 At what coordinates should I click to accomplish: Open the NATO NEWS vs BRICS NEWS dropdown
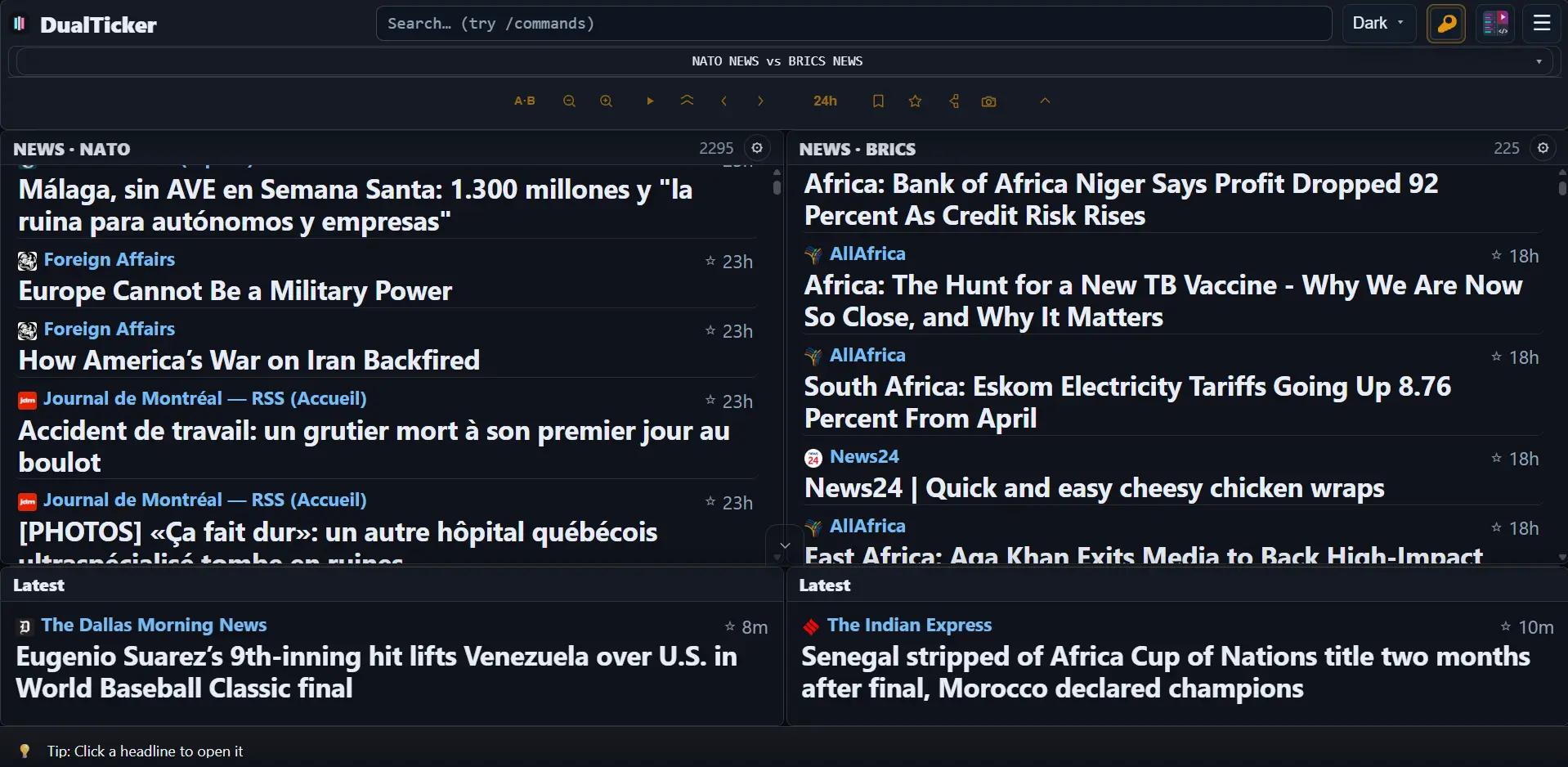[x=783, y=61]
